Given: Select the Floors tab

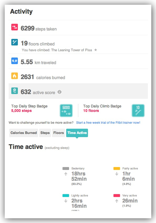Looking at the screenshot, I should pos(59,133).
